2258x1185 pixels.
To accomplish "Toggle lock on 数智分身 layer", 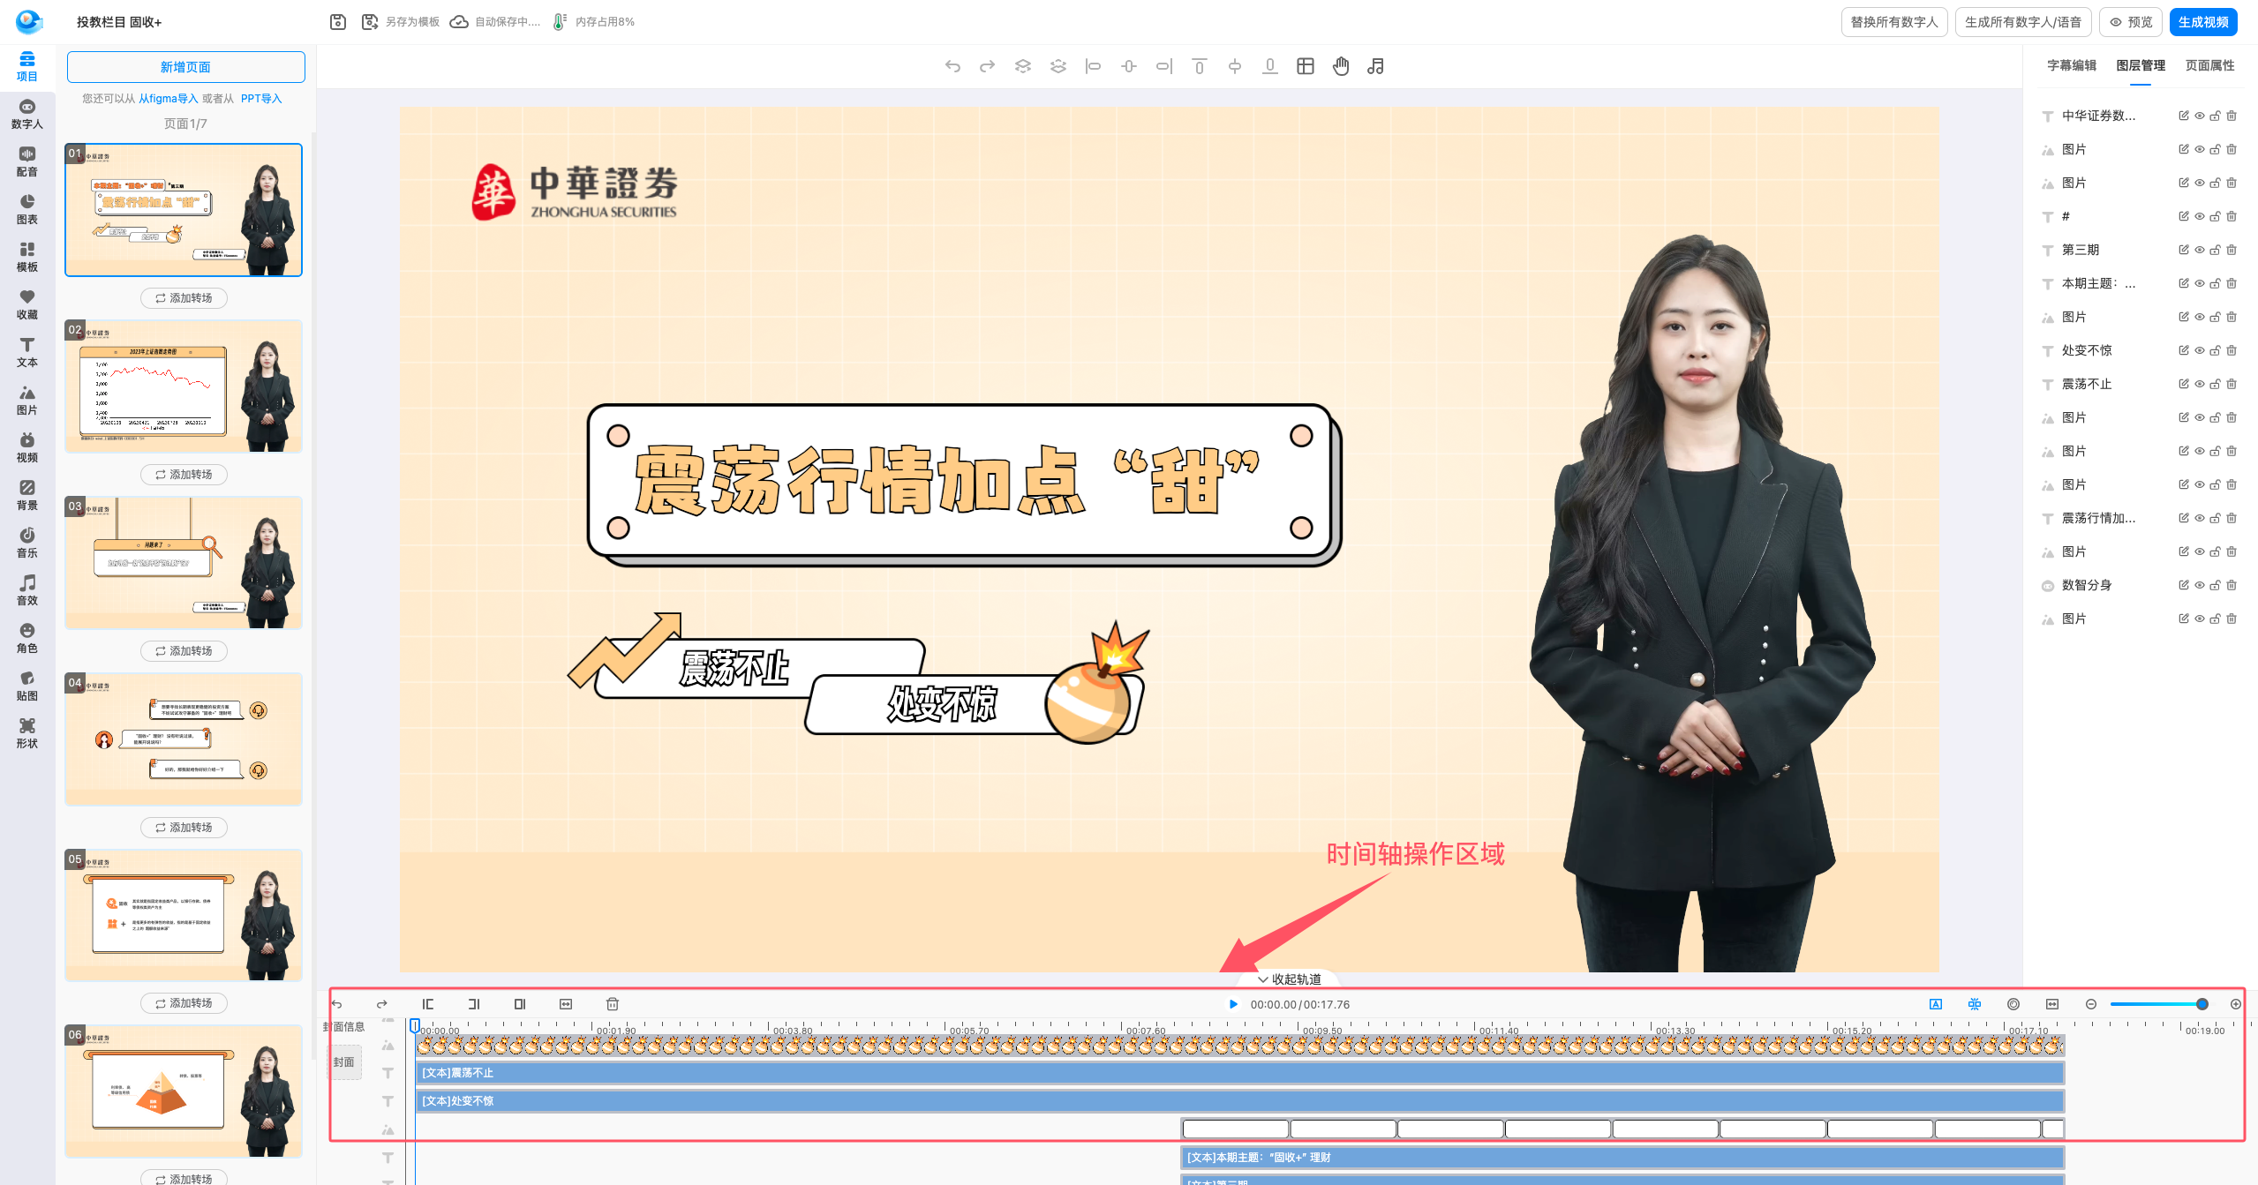I will 2216,585.
